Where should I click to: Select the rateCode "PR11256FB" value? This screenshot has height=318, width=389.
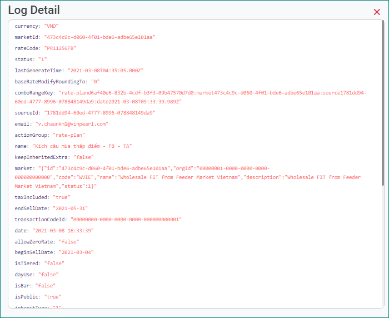coord(60,48)
